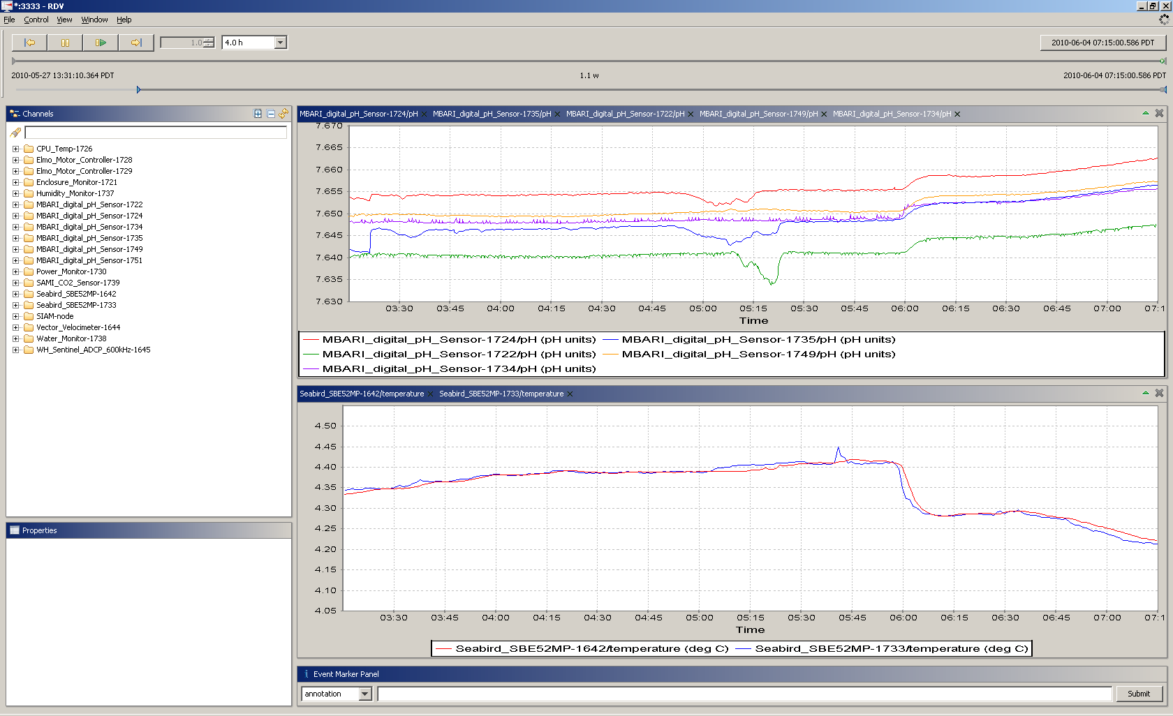The image size is (1173, 716).
Task: Go to beginning of data playback
Action: [x=29, y=43]
